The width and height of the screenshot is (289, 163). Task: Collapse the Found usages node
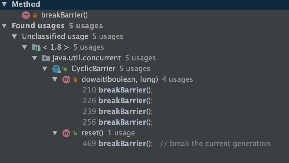click(x=4, y=26)
